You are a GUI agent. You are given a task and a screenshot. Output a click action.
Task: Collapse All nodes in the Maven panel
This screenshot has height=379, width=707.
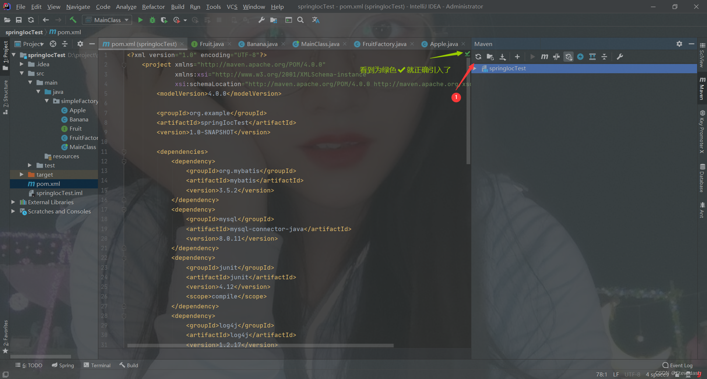pos(604,57)
